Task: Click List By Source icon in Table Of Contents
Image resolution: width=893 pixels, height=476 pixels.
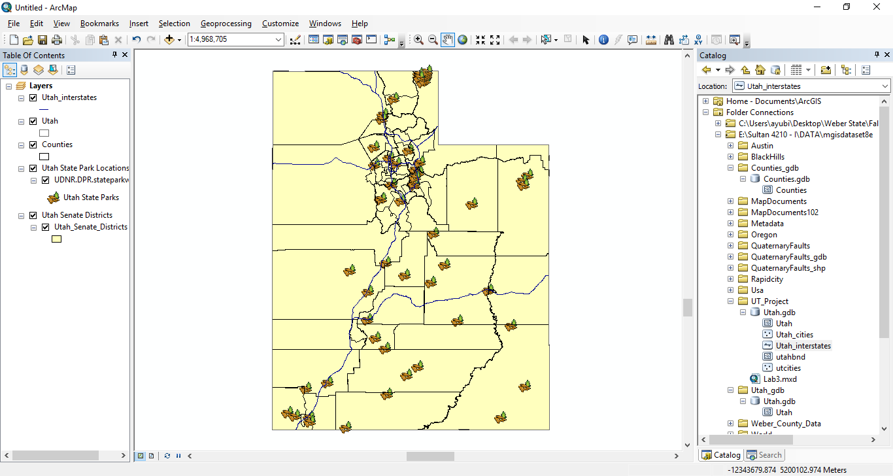Action: tap(24, 70)
